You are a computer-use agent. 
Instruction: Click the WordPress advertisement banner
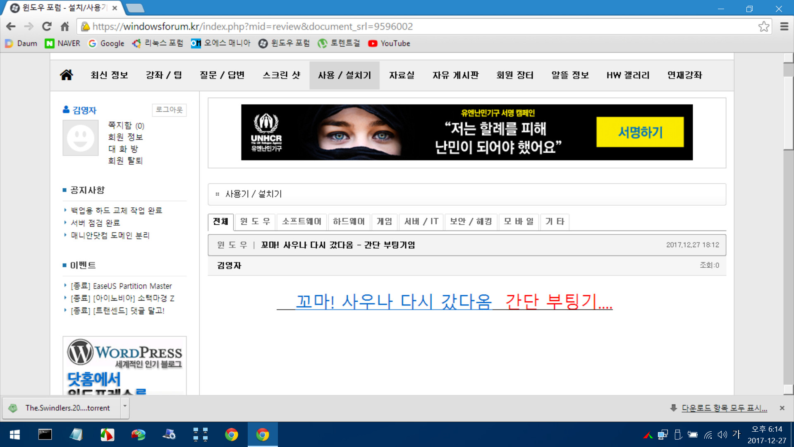click(x=124, y=365)
